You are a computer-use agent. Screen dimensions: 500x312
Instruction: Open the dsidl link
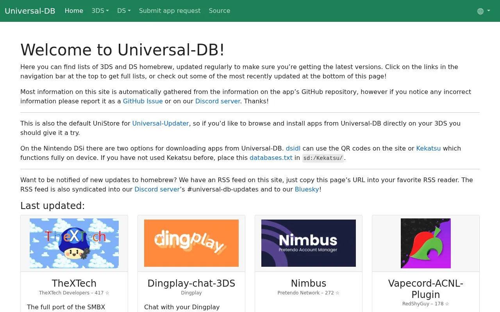point(293,149)
